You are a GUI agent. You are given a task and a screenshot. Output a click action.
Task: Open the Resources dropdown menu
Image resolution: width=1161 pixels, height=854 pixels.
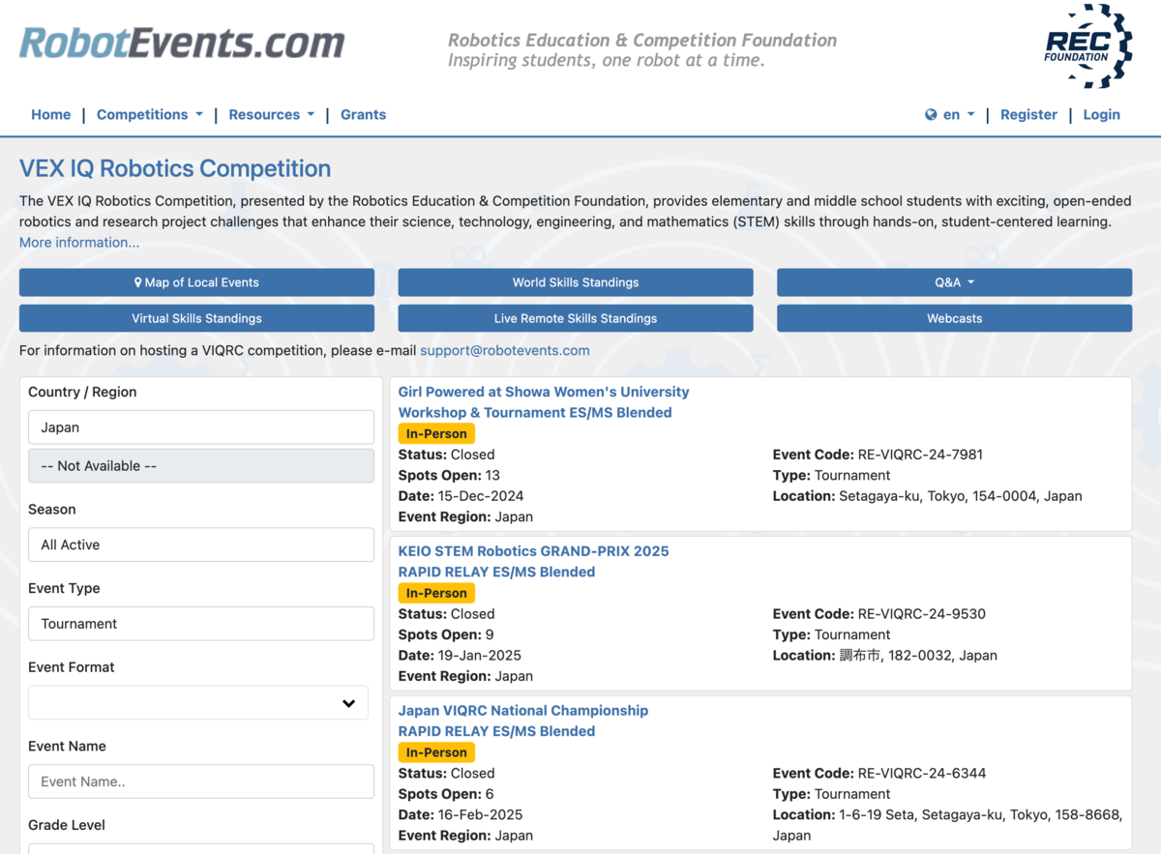click(272, 114)
